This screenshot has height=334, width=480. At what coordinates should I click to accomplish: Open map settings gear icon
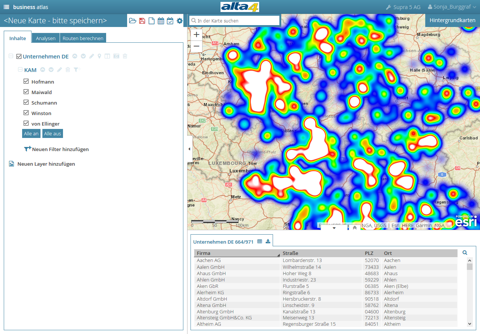[x=180, y=21]
